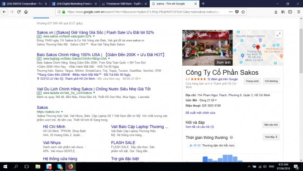The height and width of the screenshot is (171, 303).
Task: Open Hệ thống cửa hàng sitelink
Action: point(60,159)
